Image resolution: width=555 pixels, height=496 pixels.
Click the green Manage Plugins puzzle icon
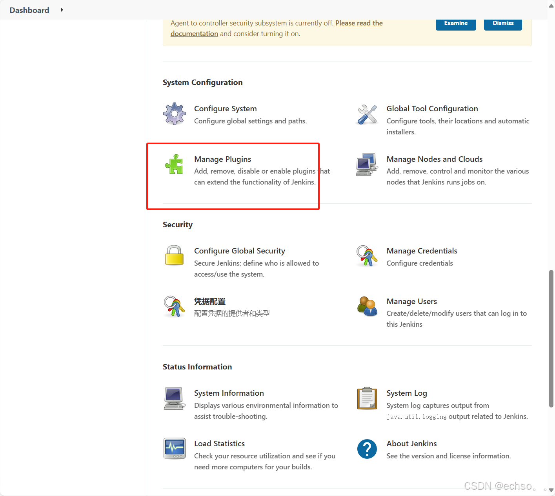pos(174,164)
